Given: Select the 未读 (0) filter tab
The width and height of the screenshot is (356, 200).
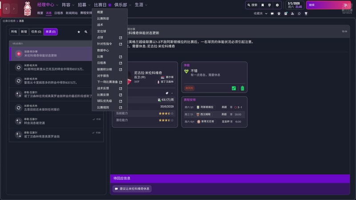Looking at the screenshot, I should click(51, 32).
